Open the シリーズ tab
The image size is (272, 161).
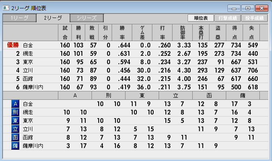(x=87, y=18)
